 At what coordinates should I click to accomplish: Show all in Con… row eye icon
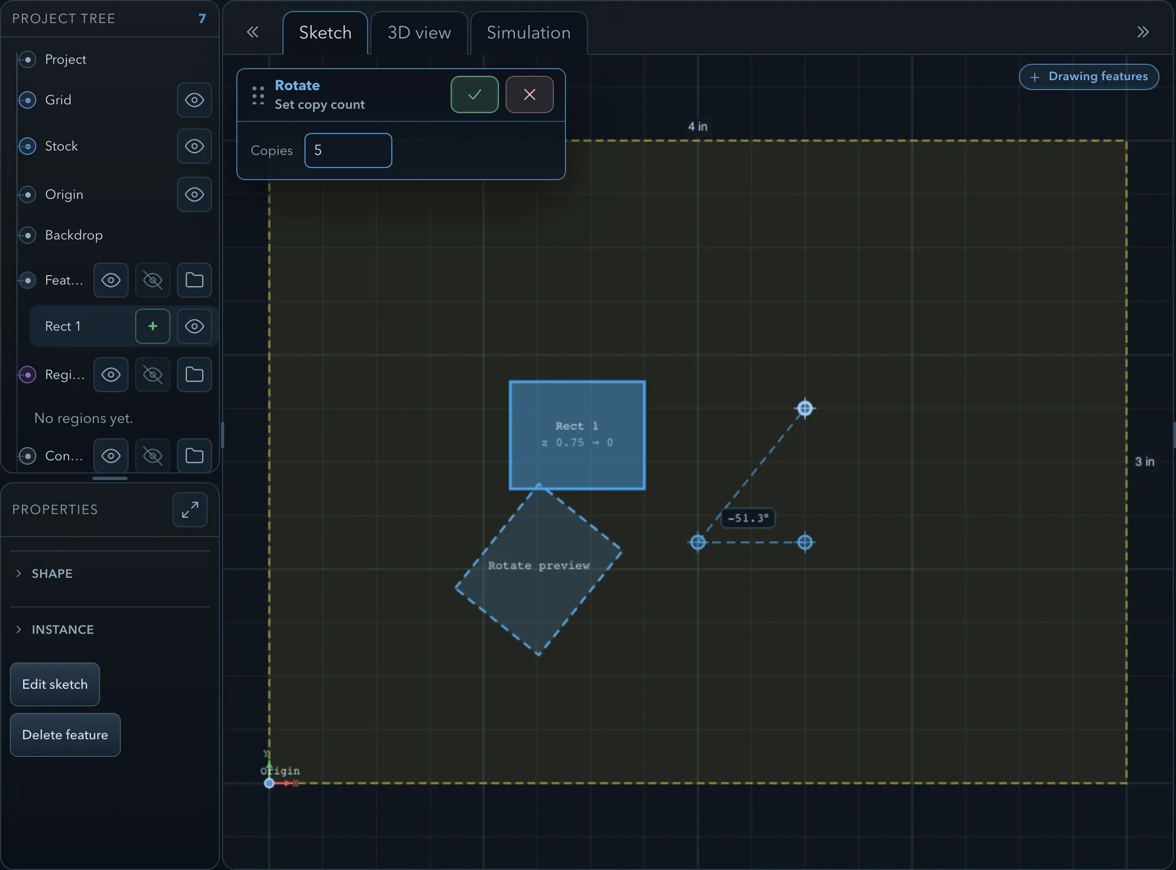coord(111,455)
